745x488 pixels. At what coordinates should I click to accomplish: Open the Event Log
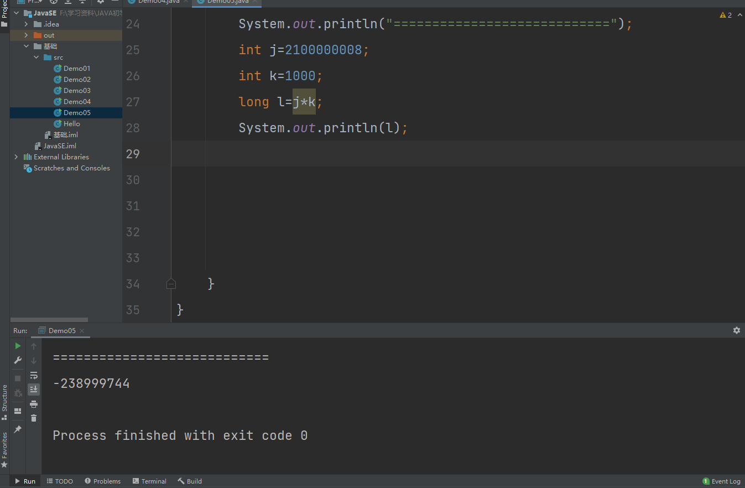click(x=721, y=481)
